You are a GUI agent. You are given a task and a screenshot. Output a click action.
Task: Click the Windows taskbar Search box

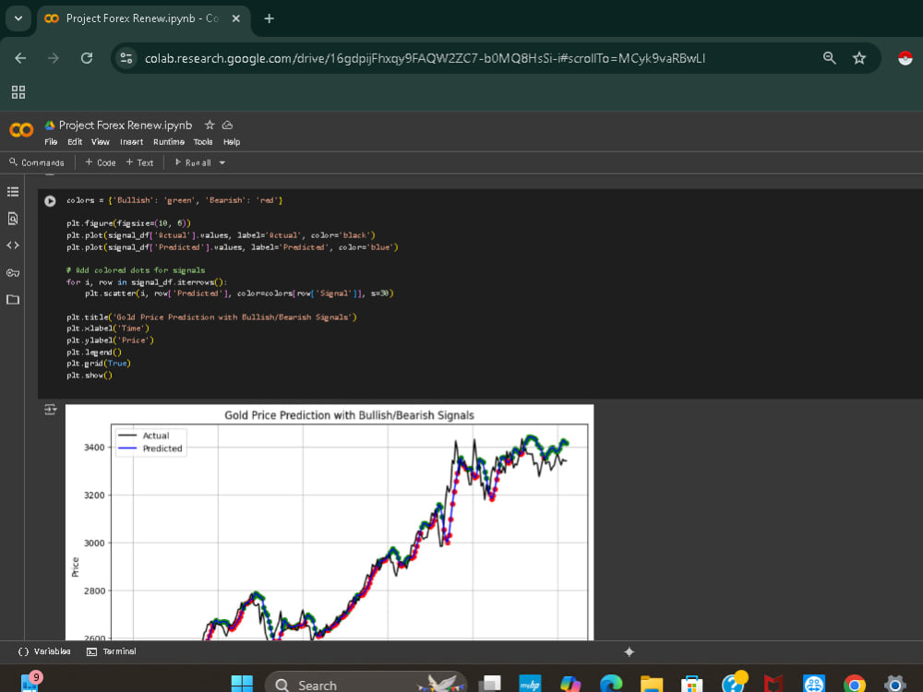(366, 683)
